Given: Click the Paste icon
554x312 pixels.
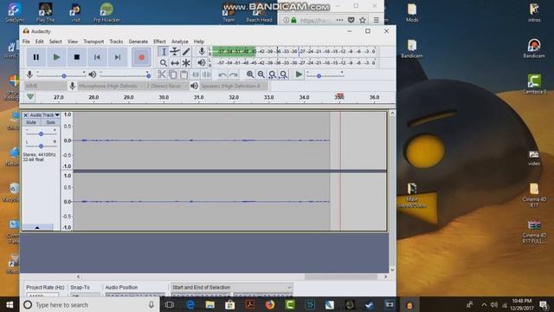Looking at the screenshot, I should point(184,75).
